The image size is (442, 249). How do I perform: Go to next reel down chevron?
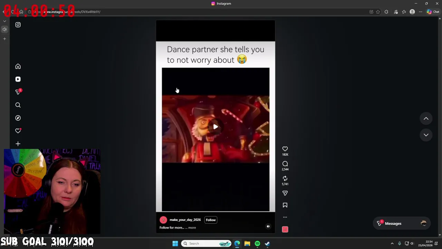tap(426, 135)
